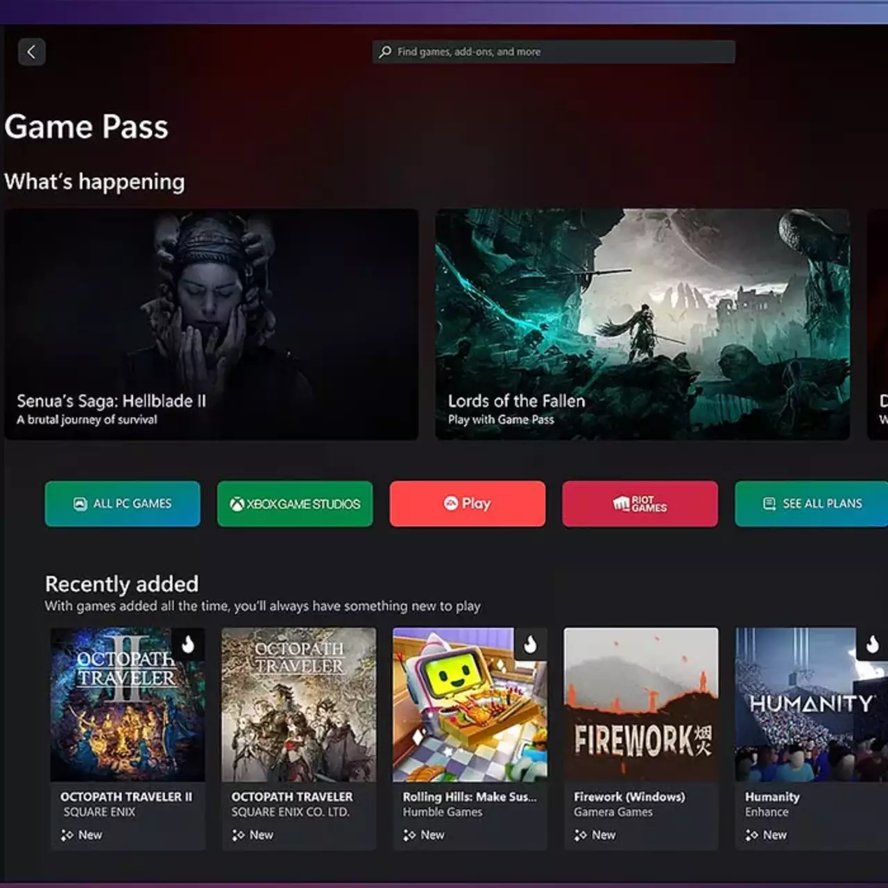Click the search magnifier icon
The width and height of the screenshot is (888, 888).
(x=385, y=52)
